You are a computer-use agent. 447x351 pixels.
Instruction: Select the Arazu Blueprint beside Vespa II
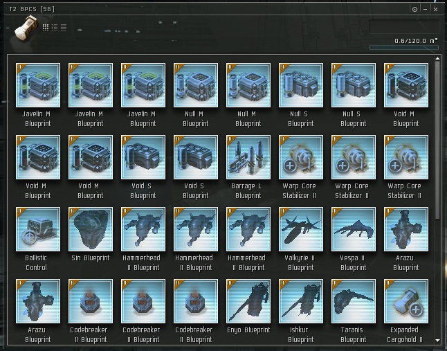(406, 229)
